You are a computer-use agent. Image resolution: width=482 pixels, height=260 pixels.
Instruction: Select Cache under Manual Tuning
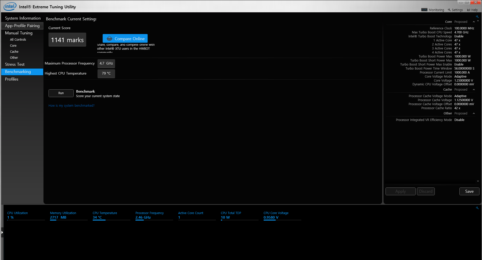[x=14, y=52]
